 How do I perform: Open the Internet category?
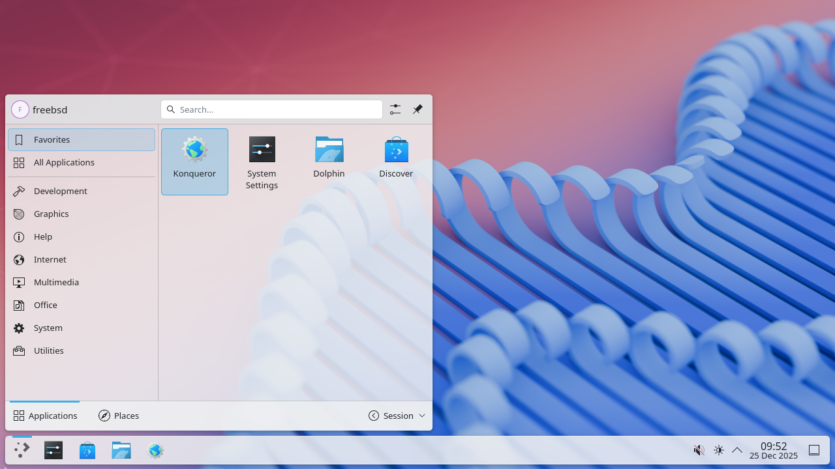point(82,259)
